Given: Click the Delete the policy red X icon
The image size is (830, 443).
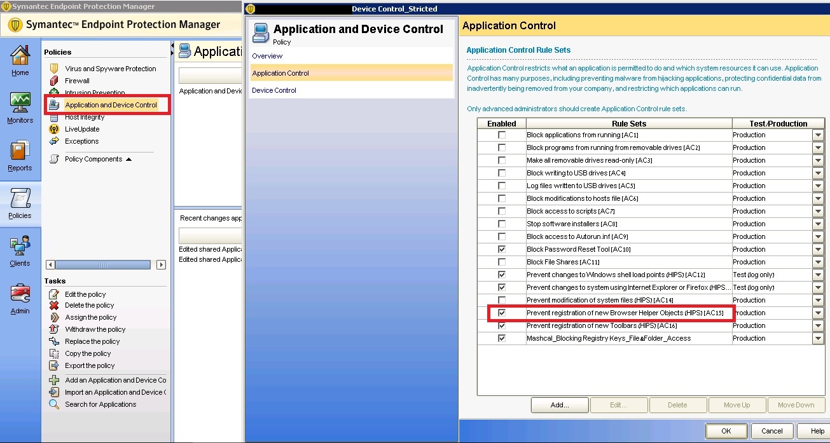Looking at the screenshot, I should pyautogui.click(x=54, y=306).
